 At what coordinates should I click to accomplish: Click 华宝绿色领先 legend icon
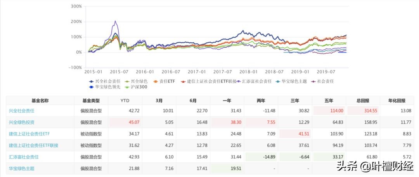(92, 87)
